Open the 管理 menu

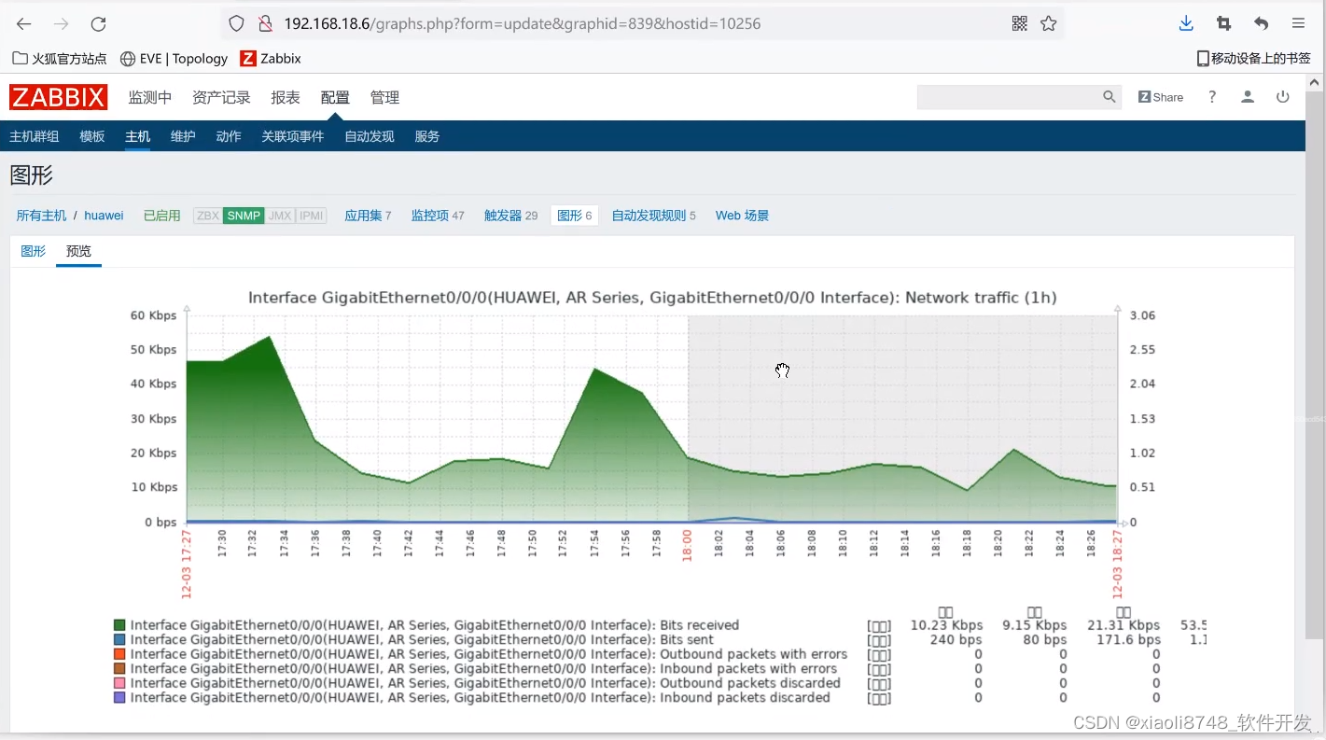click(x=384, y=97)
